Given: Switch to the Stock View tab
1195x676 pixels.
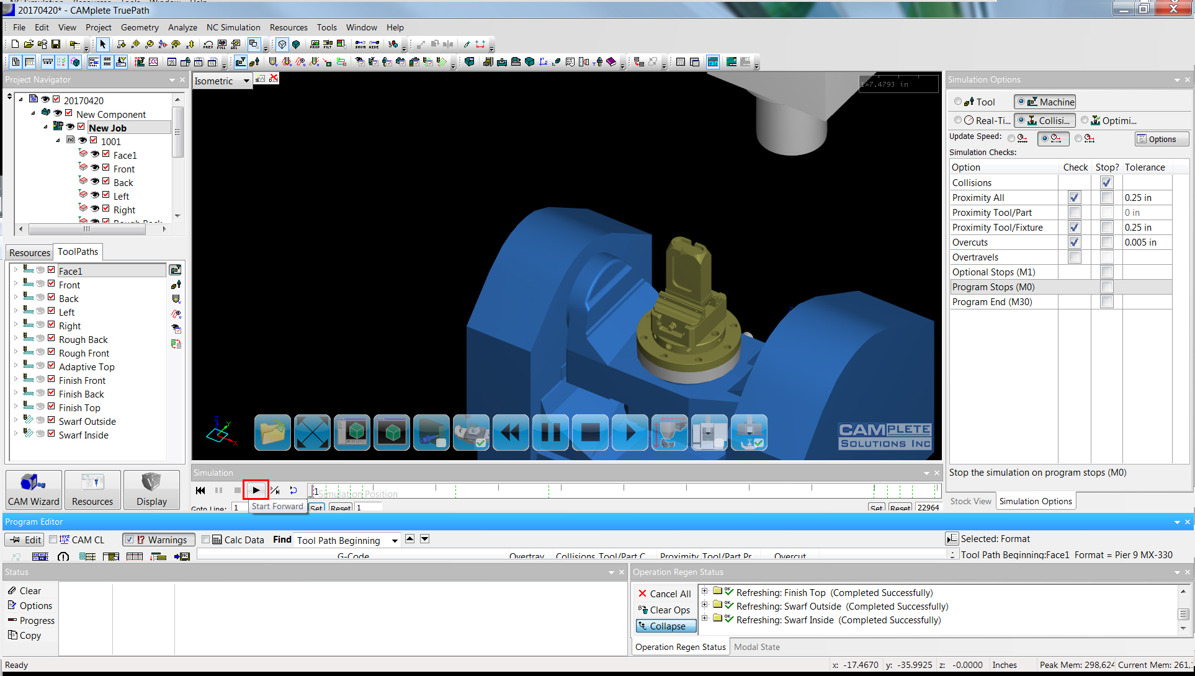Looking at the screenshot, I should (x=970, y=501).
